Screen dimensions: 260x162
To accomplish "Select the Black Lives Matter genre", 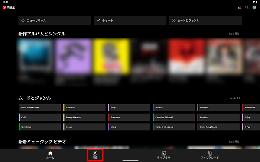I will [39, 108].
